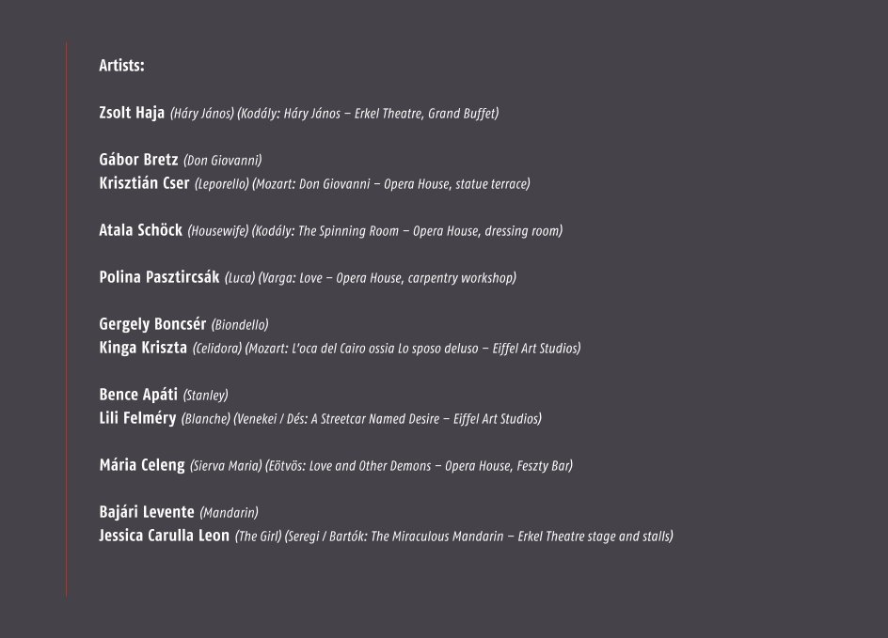Click the "Artists:" heading
Screen dimensions: 888x638
pos(121,66)
